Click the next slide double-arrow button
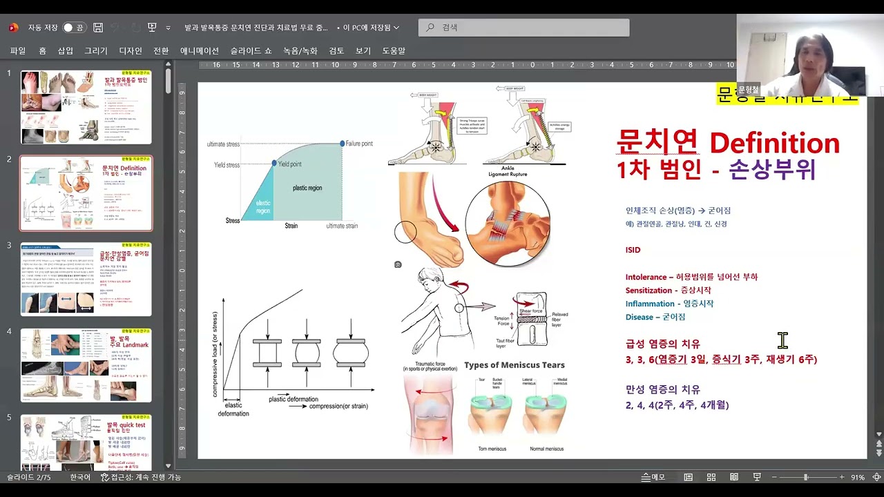 click(879, 454)
